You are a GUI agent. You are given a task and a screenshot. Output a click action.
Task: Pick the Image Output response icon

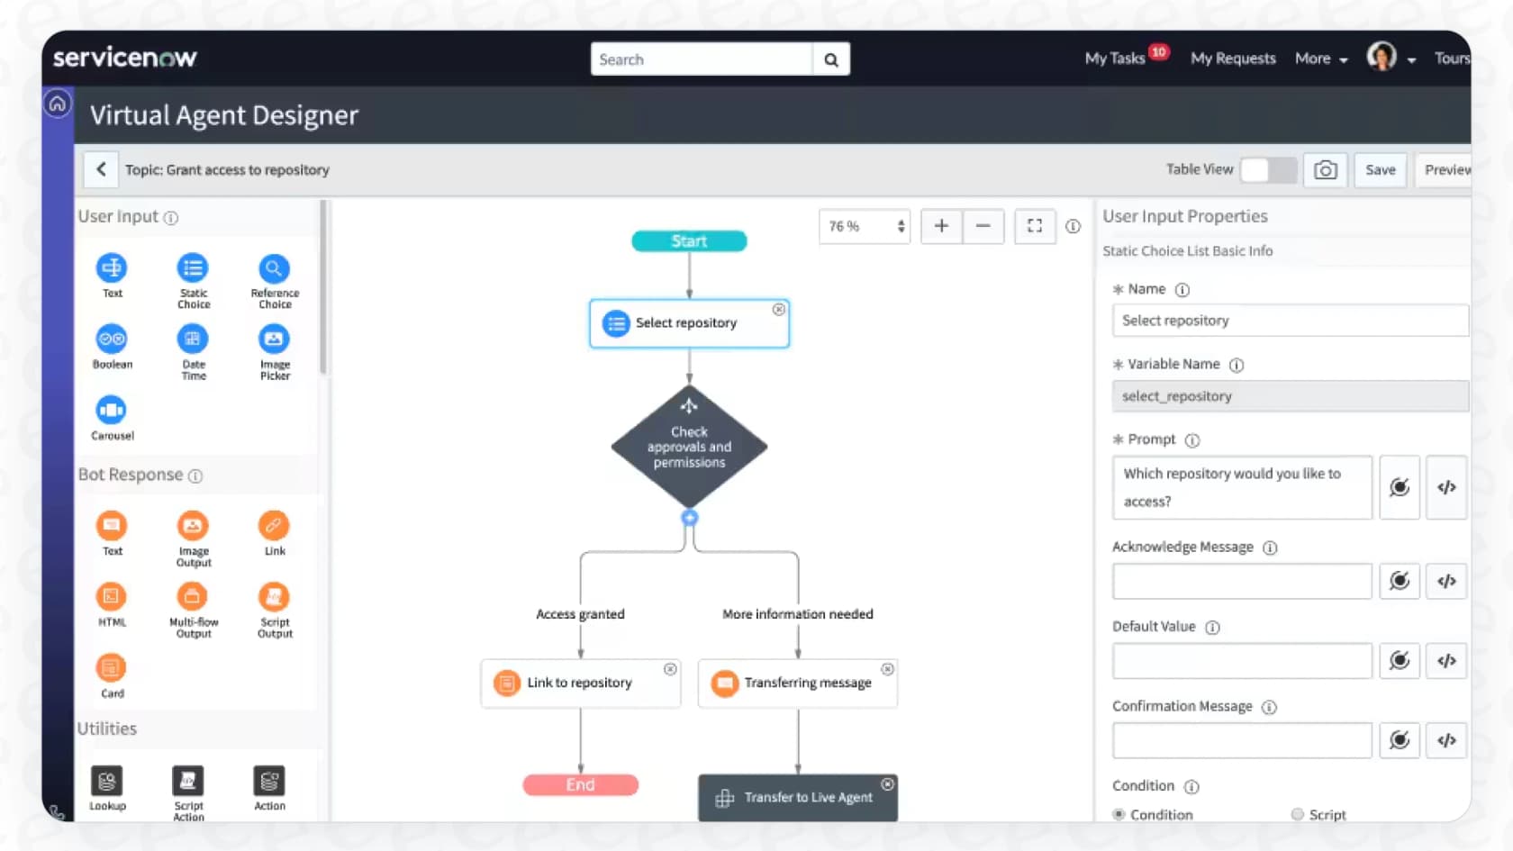[193, 525]
